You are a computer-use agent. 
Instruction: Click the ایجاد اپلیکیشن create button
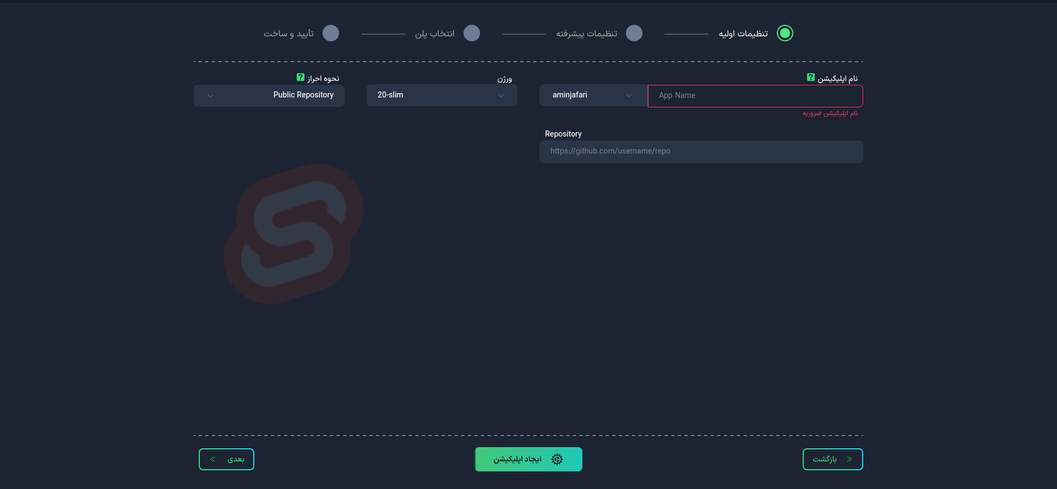pyautogui.click(x=528, y=459)
